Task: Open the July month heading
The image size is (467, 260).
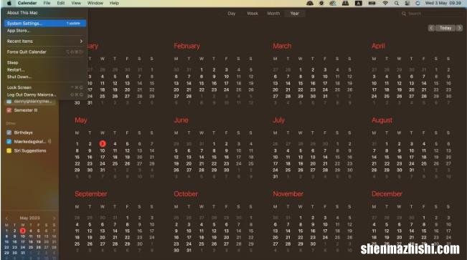Action: [278, 120]
